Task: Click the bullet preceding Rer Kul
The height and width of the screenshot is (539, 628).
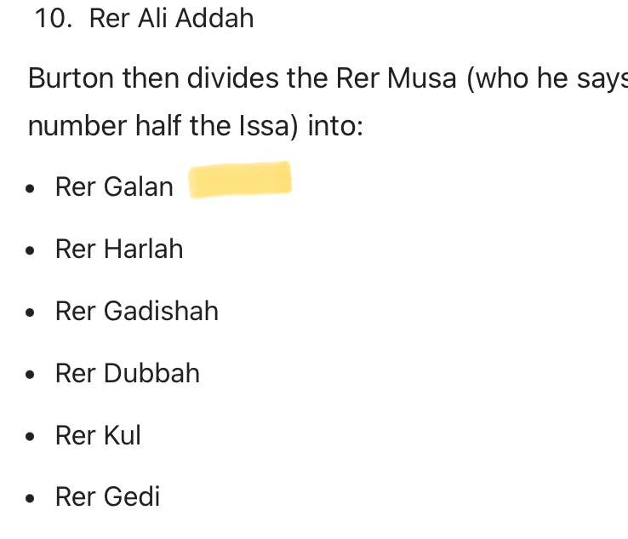Action: click(x=31, y=438)
